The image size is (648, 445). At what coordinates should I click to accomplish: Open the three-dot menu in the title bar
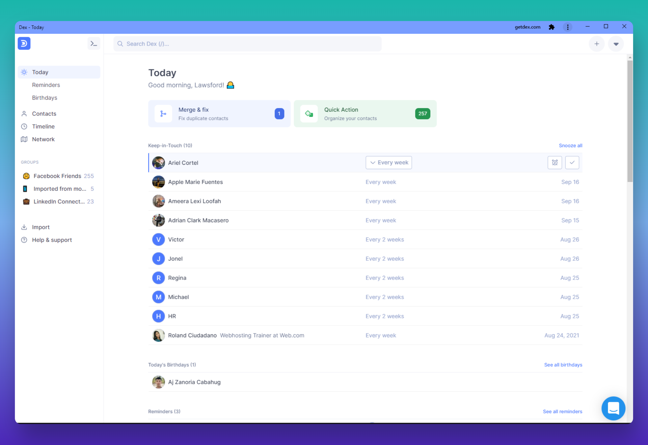point(568,27)
